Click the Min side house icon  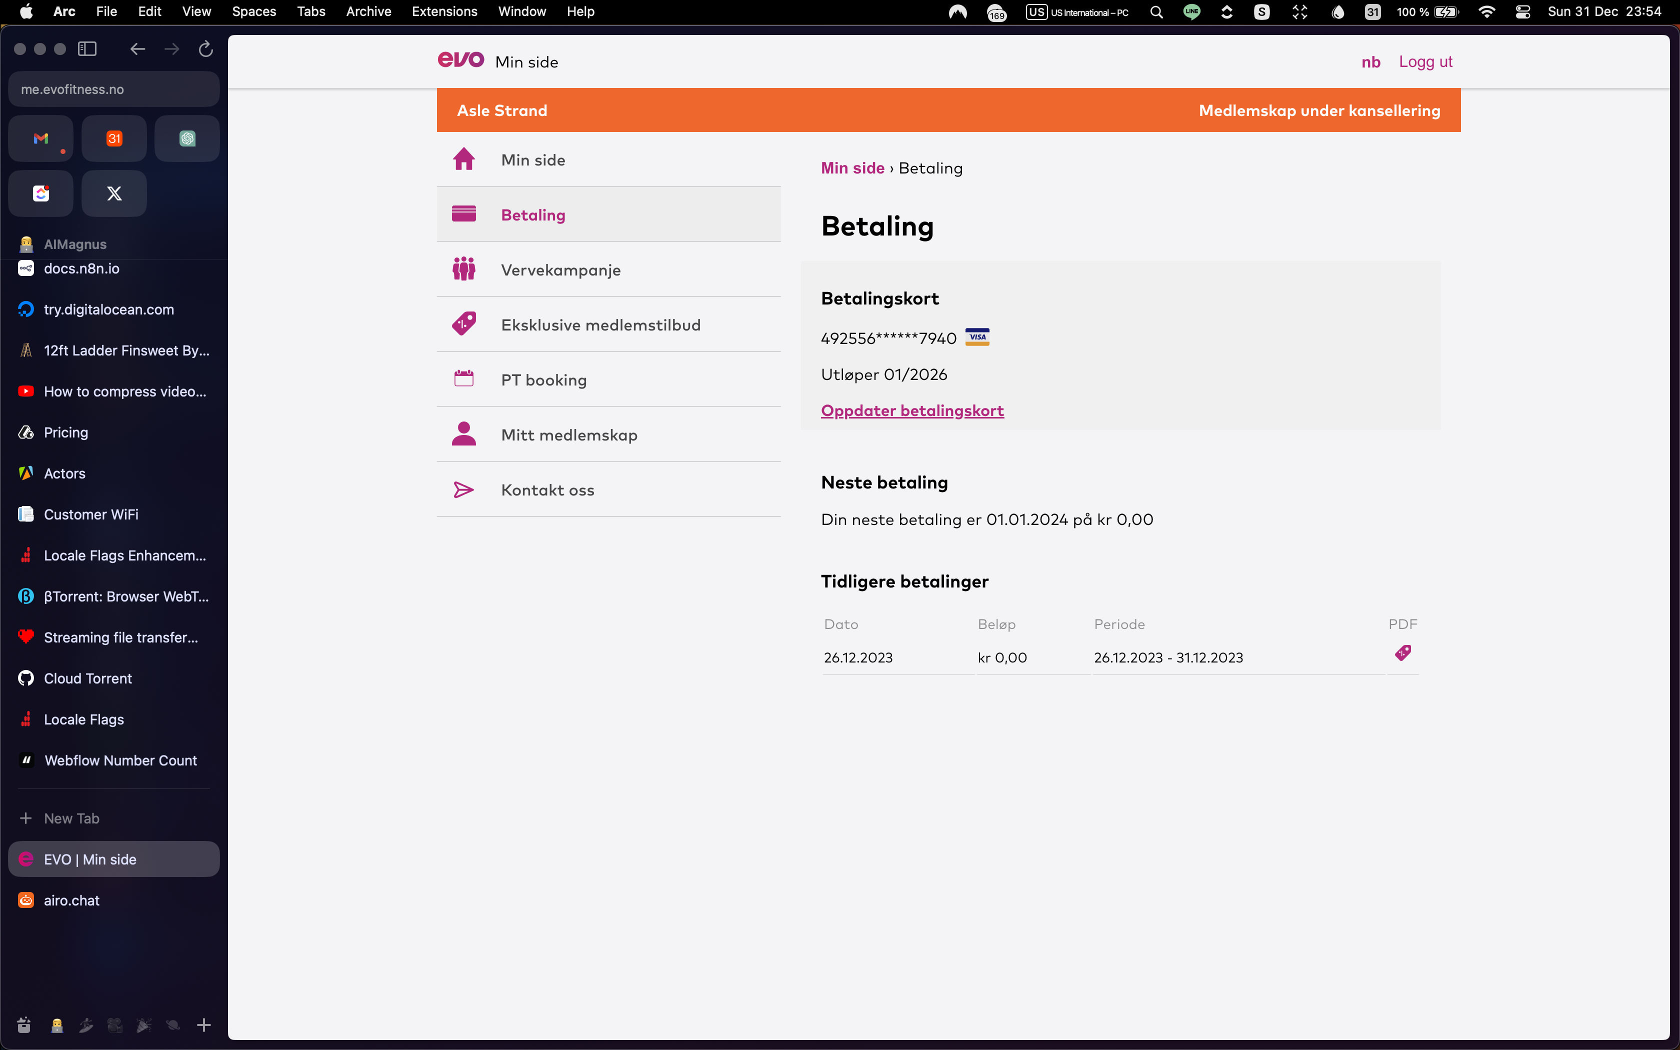(463, 159)
